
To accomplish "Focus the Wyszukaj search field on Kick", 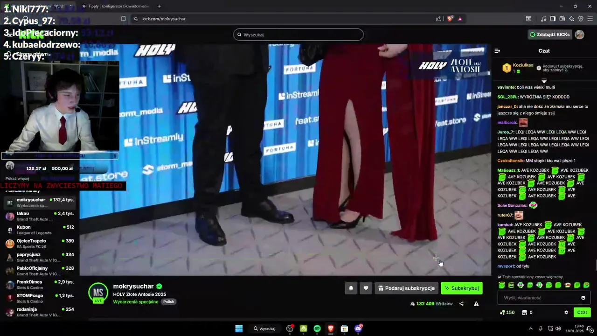I will [298, 35].
